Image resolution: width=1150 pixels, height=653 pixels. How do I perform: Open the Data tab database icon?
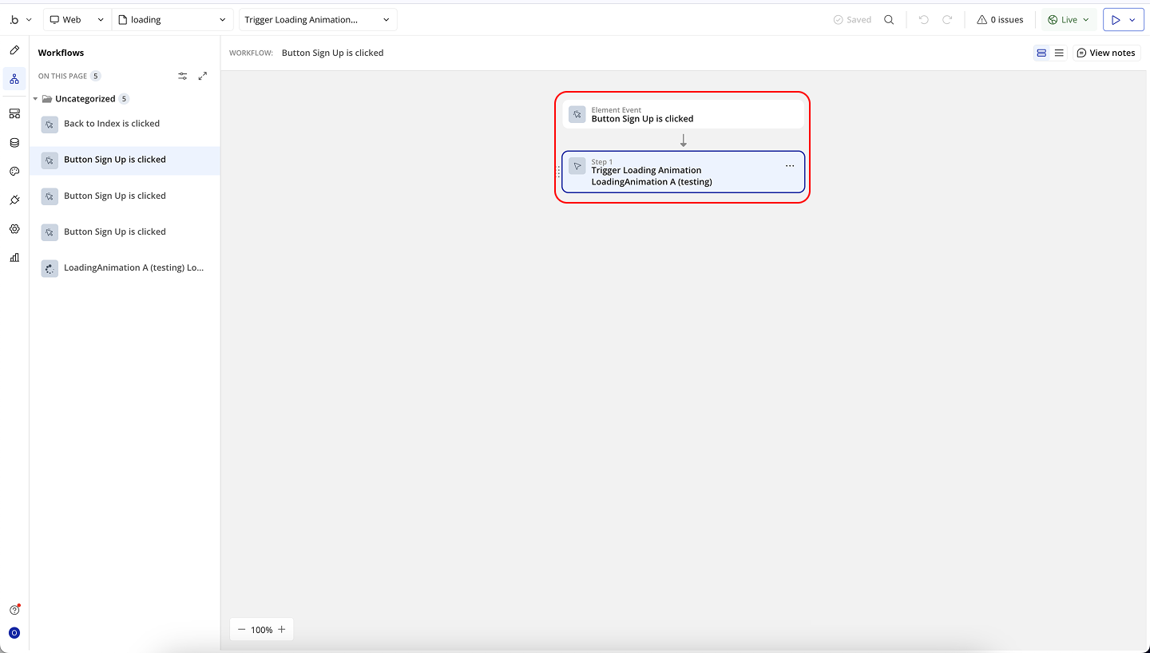coord(14,143)
